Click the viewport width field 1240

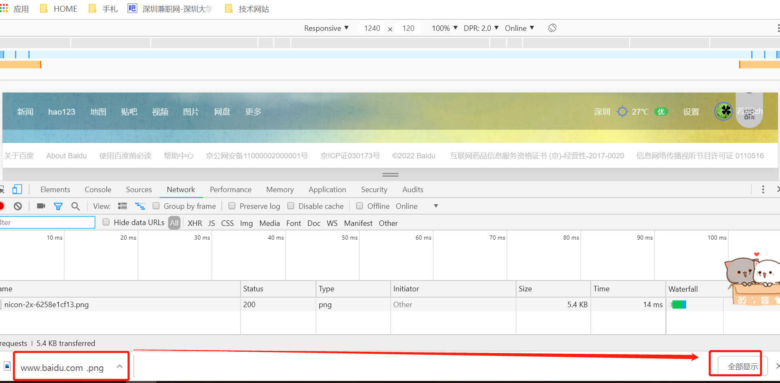click(372, 28)
